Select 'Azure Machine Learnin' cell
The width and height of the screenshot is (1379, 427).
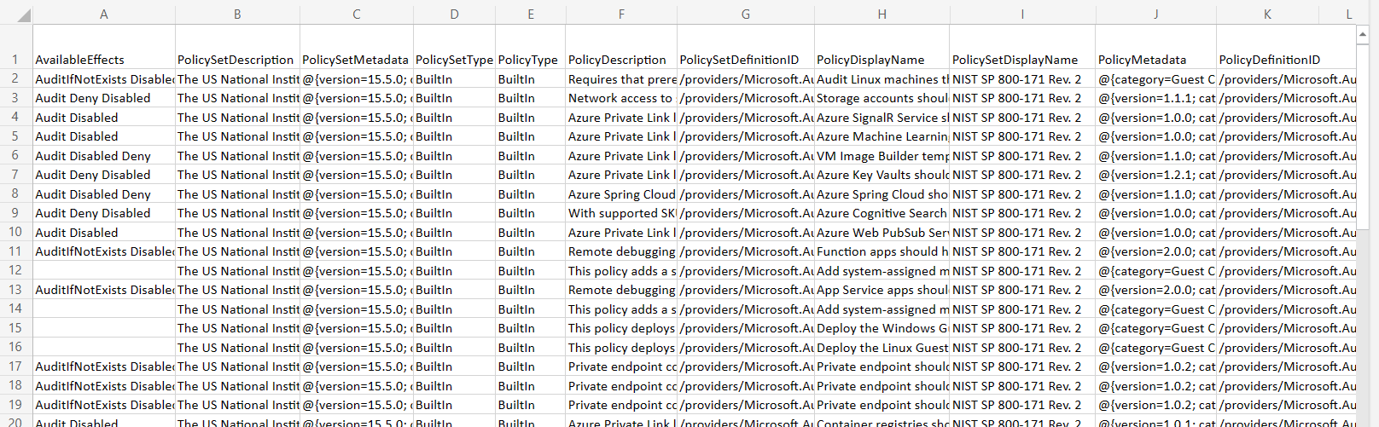tap(882, 136)
